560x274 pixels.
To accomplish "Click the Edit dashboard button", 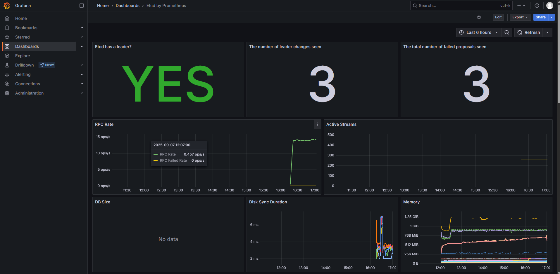I will (x=498, y=17).
